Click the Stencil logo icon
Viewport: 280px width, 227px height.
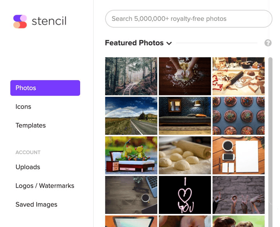click(x=20, y=21)
